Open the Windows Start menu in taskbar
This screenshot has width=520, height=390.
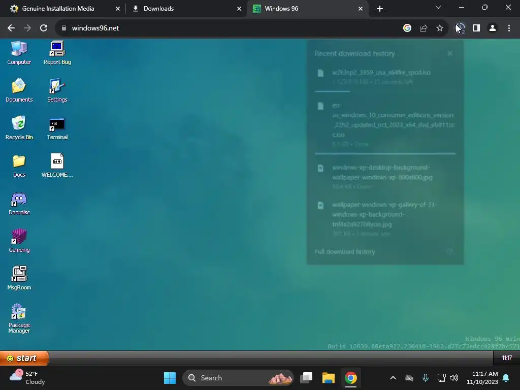[170, 378]
